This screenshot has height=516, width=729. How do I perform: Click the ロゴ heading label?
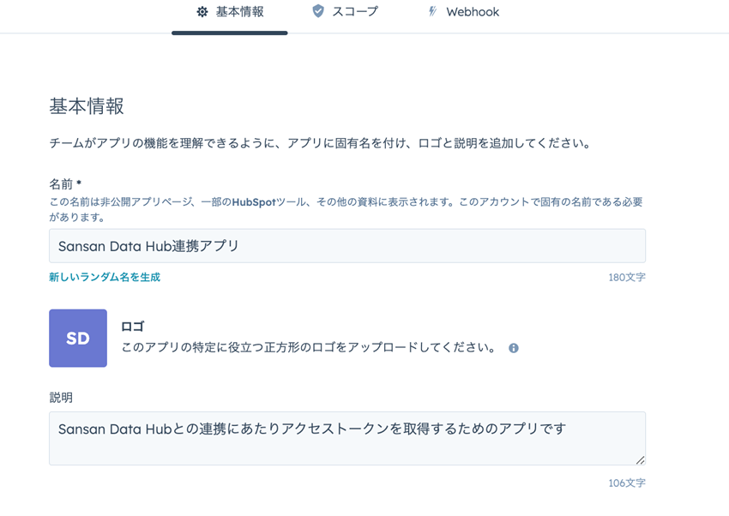coord(132,327)
